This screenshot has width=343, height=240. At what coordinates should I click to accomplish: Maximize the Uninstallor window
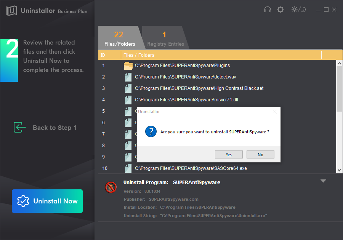click(326, 10)
